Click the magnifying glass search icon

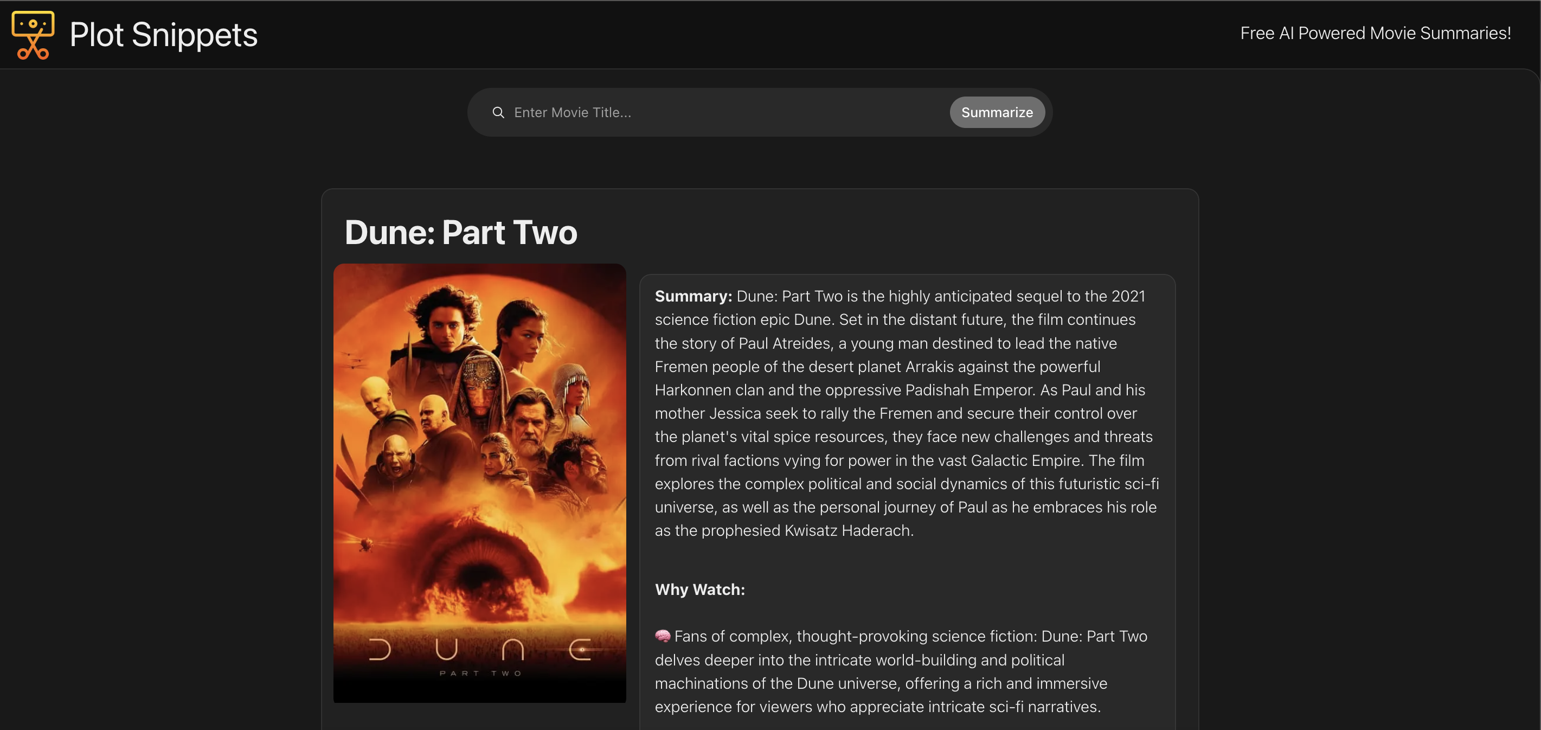[498, 112]
